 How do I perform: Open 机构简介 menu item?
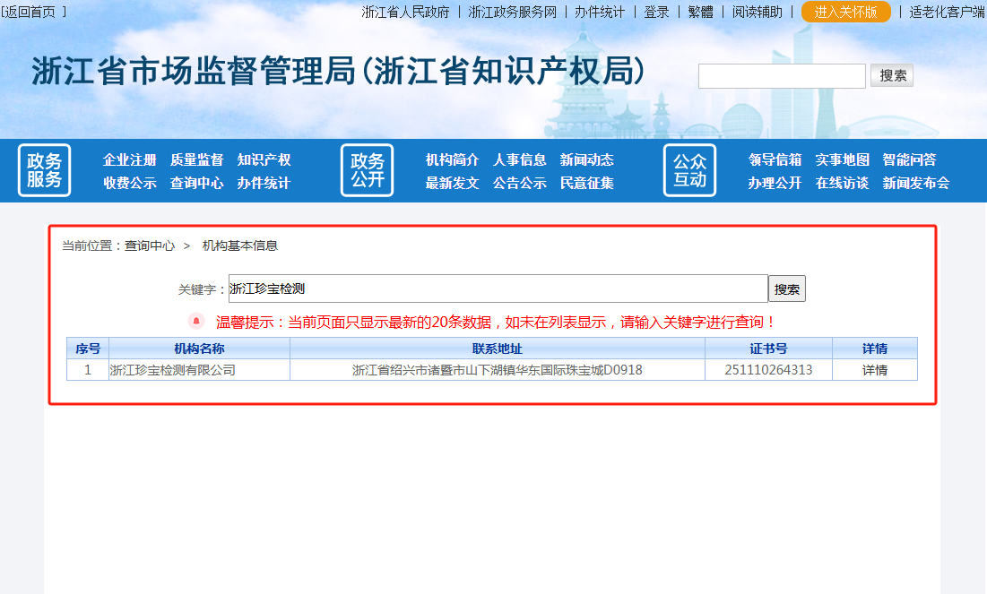[453, 159]
